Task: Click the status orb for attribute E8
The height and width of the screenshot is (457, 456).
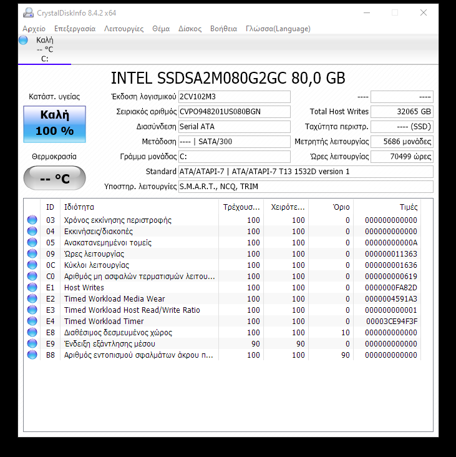Action: coord(32,332)
